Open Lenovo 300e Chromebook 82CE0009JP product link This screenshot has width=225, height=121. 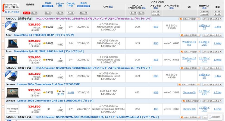click(x=48, y=84)
